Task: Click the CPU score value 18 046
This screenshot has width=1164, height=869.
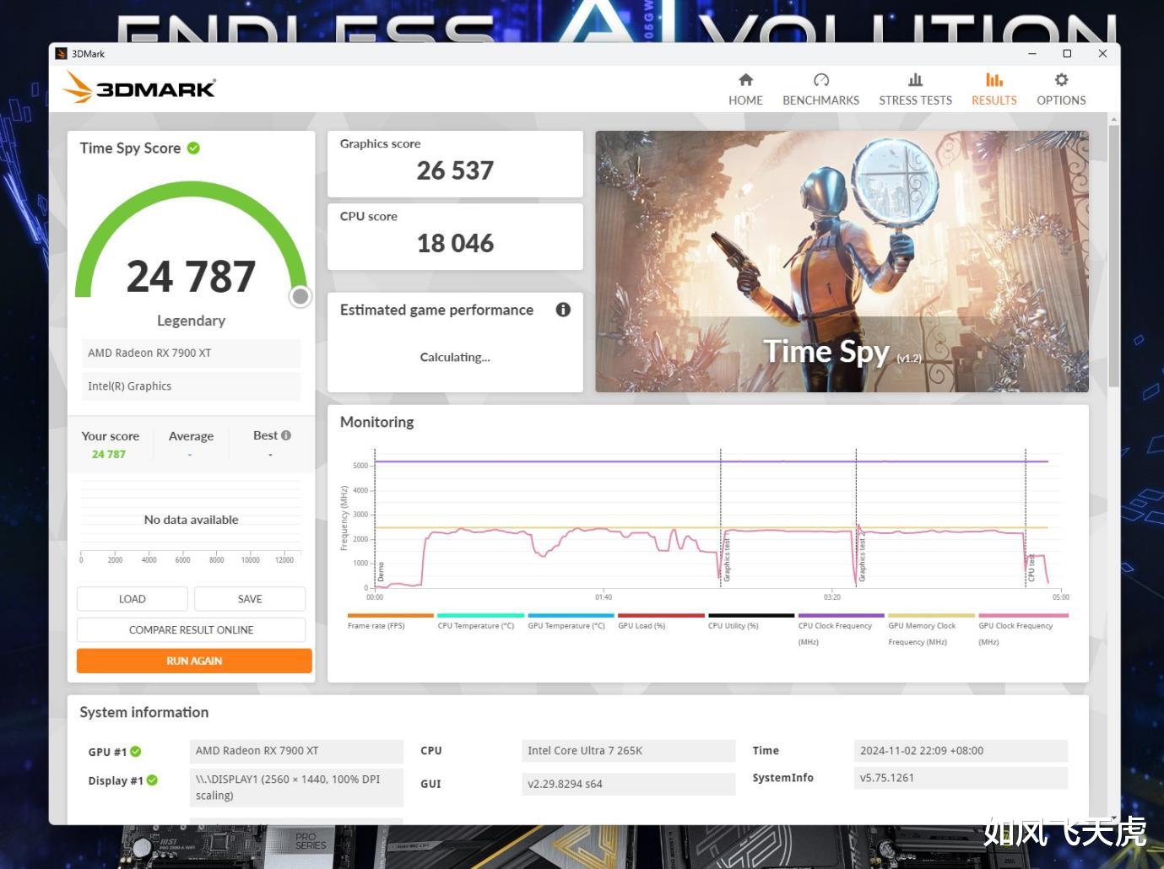Action: coord(455,243)
